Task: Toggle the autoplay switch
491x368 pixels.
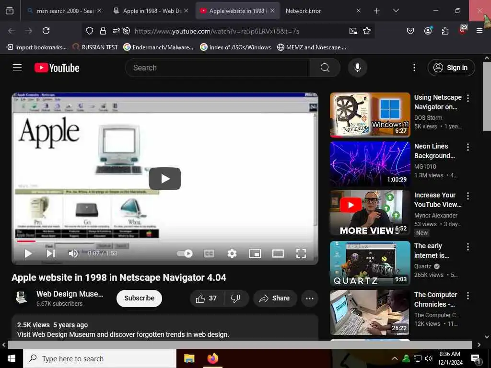Action: click(185, 253)
